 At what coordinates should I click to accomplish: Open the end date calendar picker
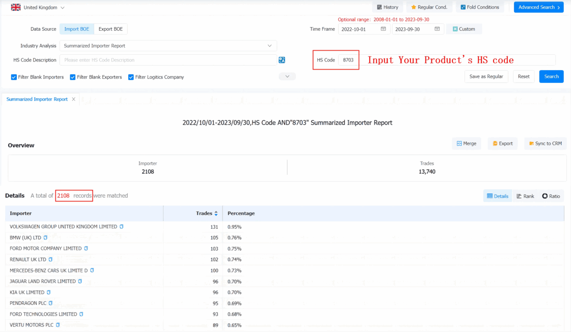437,29
